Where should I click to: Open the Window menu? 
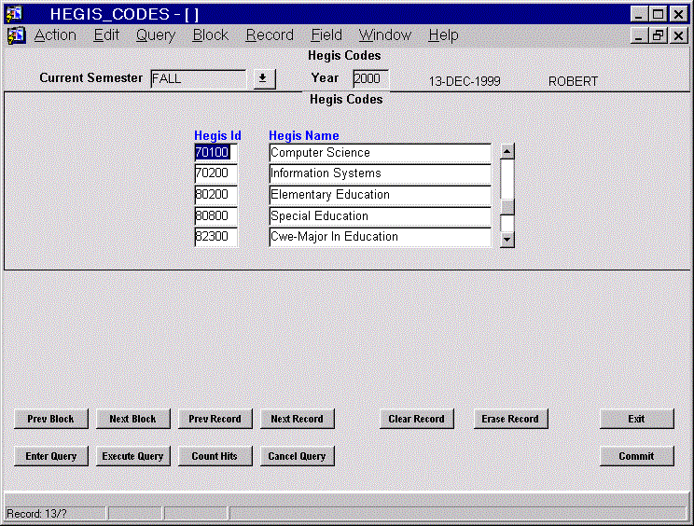point(385,35)
